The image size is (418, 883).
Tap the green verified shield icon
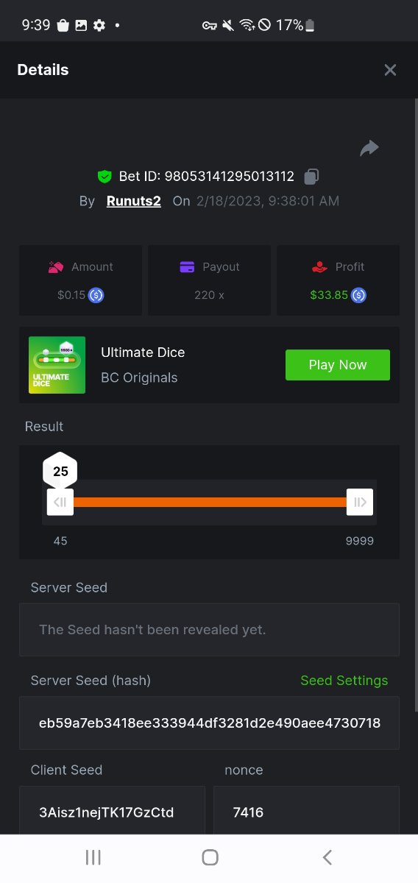tap(104, 177)
